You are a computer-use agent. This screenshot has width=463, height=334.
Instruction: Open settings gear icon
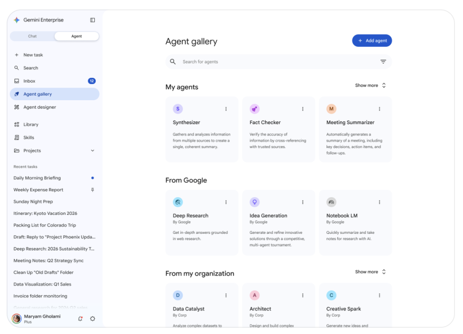(92, 319)
